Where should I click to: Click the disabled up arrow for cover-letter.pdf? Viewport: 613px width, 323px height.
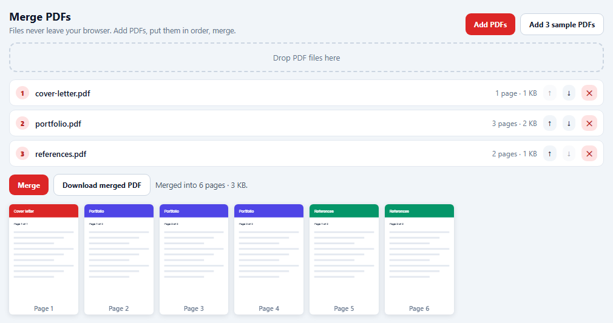tap(550, 93)
